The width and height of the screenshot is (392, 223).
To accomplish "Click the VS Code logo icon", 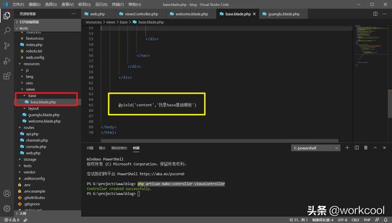I will (x=6, y=4).
